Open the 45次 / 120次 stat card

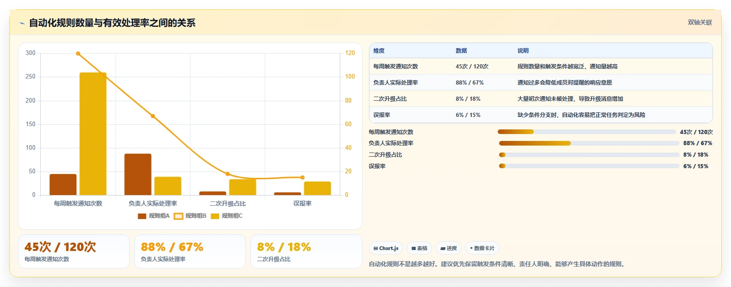tap(74, 251)
